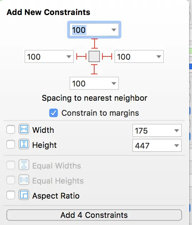Open the bottom spacing dropdown arrow
The width and height of the screenshot is (192, 225).
pyautogui.click(x=114, y=83)
